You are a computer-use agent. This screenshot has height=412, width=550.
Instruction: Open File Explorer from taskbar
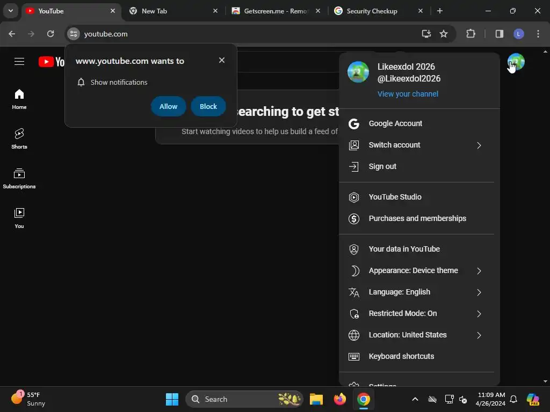click(316, 399)
